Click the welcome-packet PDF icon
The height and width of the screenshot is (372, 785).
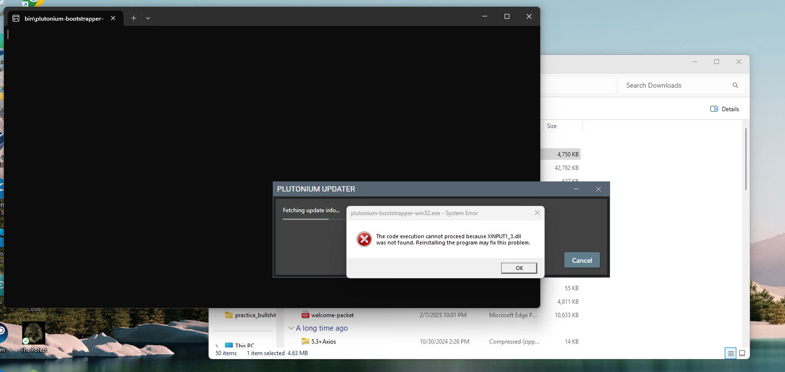tap(305, 315)
